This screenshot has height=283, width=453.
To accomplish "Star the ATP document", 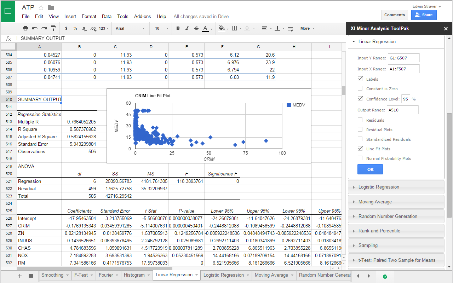I will [x=41, y=7].
